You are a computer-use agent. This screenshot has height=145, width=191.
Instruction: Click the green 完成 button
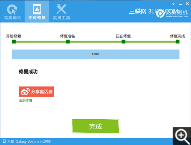coord(95,126)
